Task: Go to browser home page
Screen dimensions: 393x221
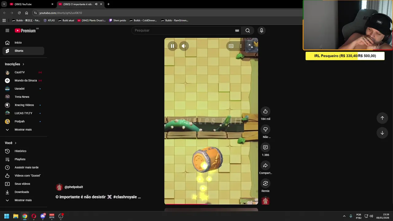Action: point(26,13)
